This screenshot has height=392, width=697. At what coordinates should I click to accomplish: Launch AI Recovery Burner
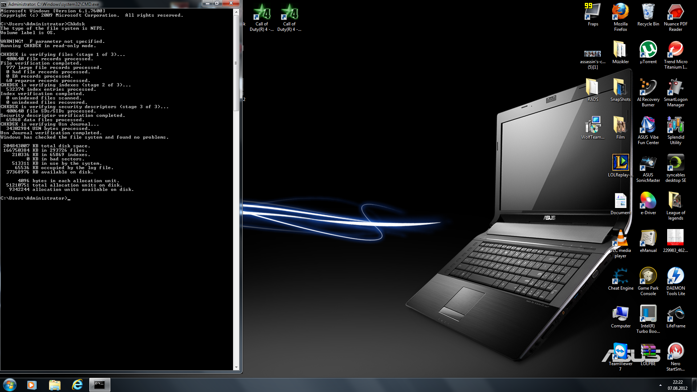(648, 93)
